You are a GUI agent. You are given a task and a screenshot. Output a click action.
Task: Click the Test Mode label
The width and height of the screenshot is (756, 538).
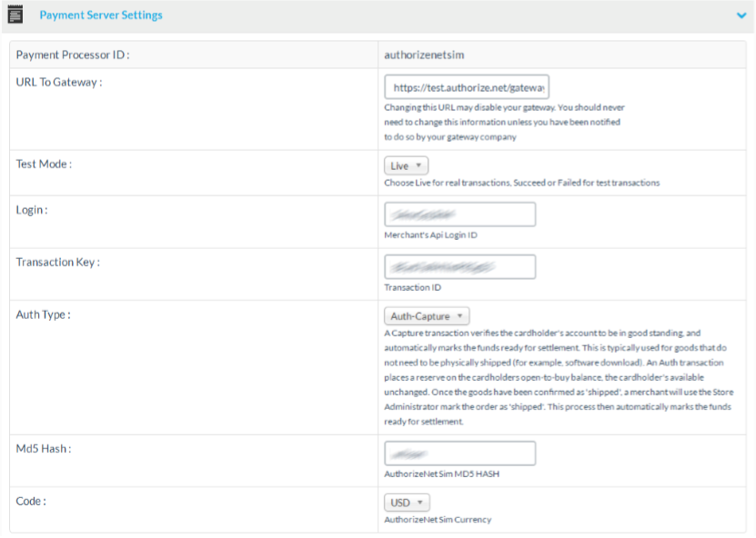(44, 164)
